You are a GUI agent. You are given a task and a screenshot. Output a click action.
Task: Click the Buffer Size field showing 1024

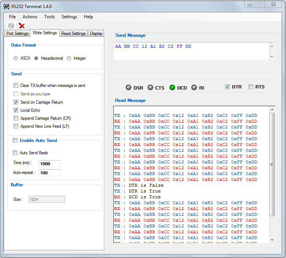coord(47,199)
